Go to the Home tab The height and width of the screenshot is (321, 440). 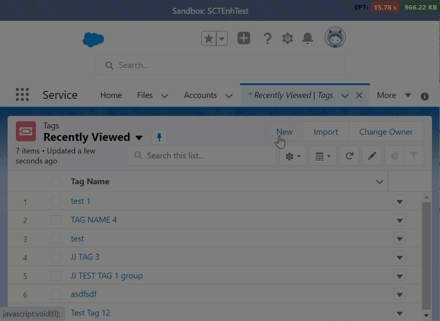111,95
